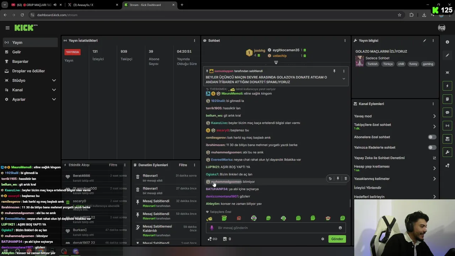Reload the page in Chrome

coord(22,15)
